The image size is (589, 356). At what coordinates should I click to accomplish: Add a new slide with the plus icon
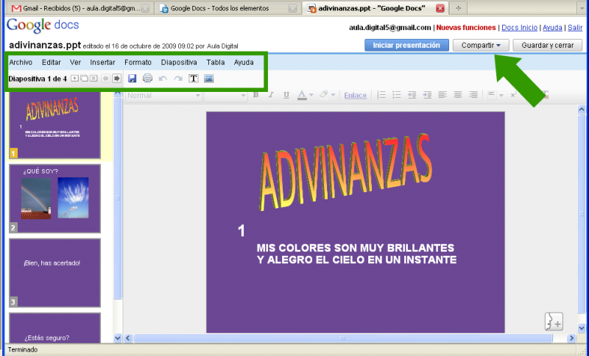[x=75, y=79]
